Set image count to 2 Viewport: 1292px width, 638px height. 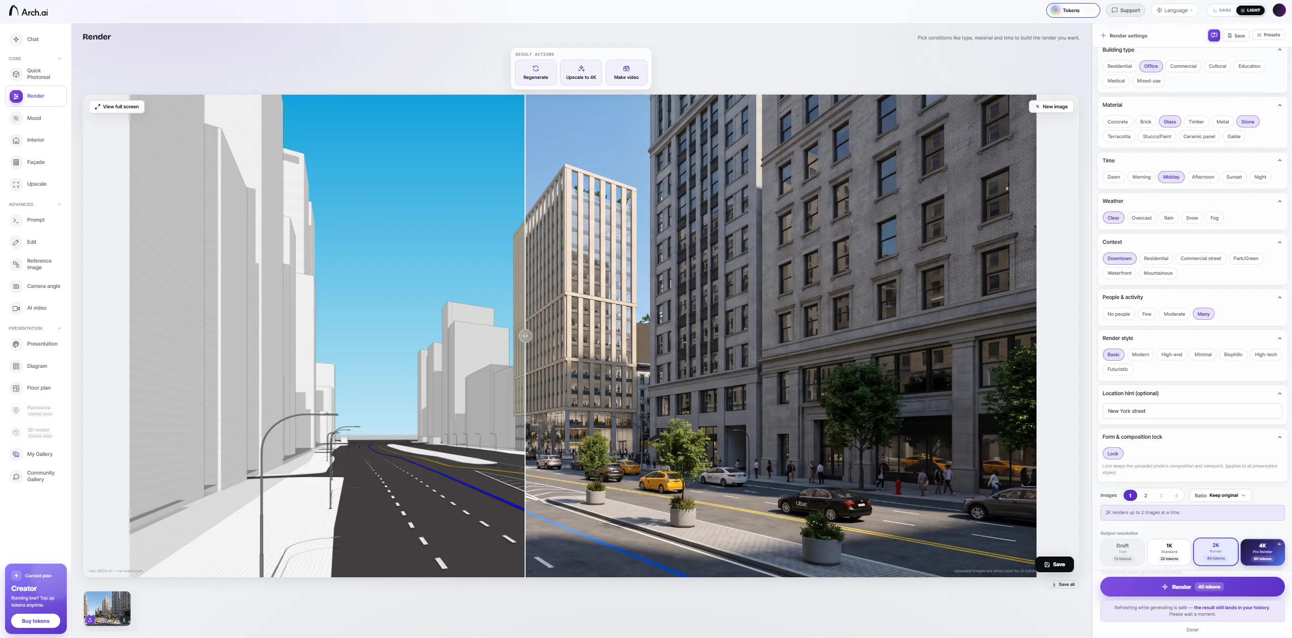(1145, 496)
